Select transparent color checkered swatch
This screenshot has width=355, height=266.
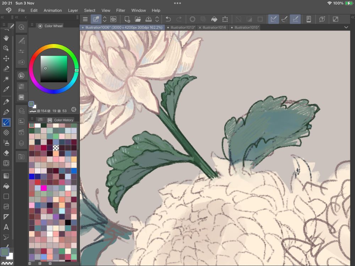(x=7, y=264)
